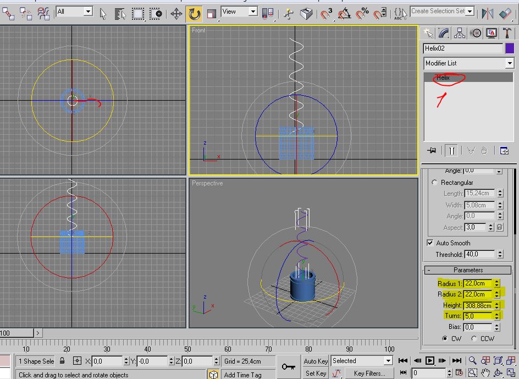
Task: Toggle Selection Lock padlock in status bar
Action: [x=62, y=361]
